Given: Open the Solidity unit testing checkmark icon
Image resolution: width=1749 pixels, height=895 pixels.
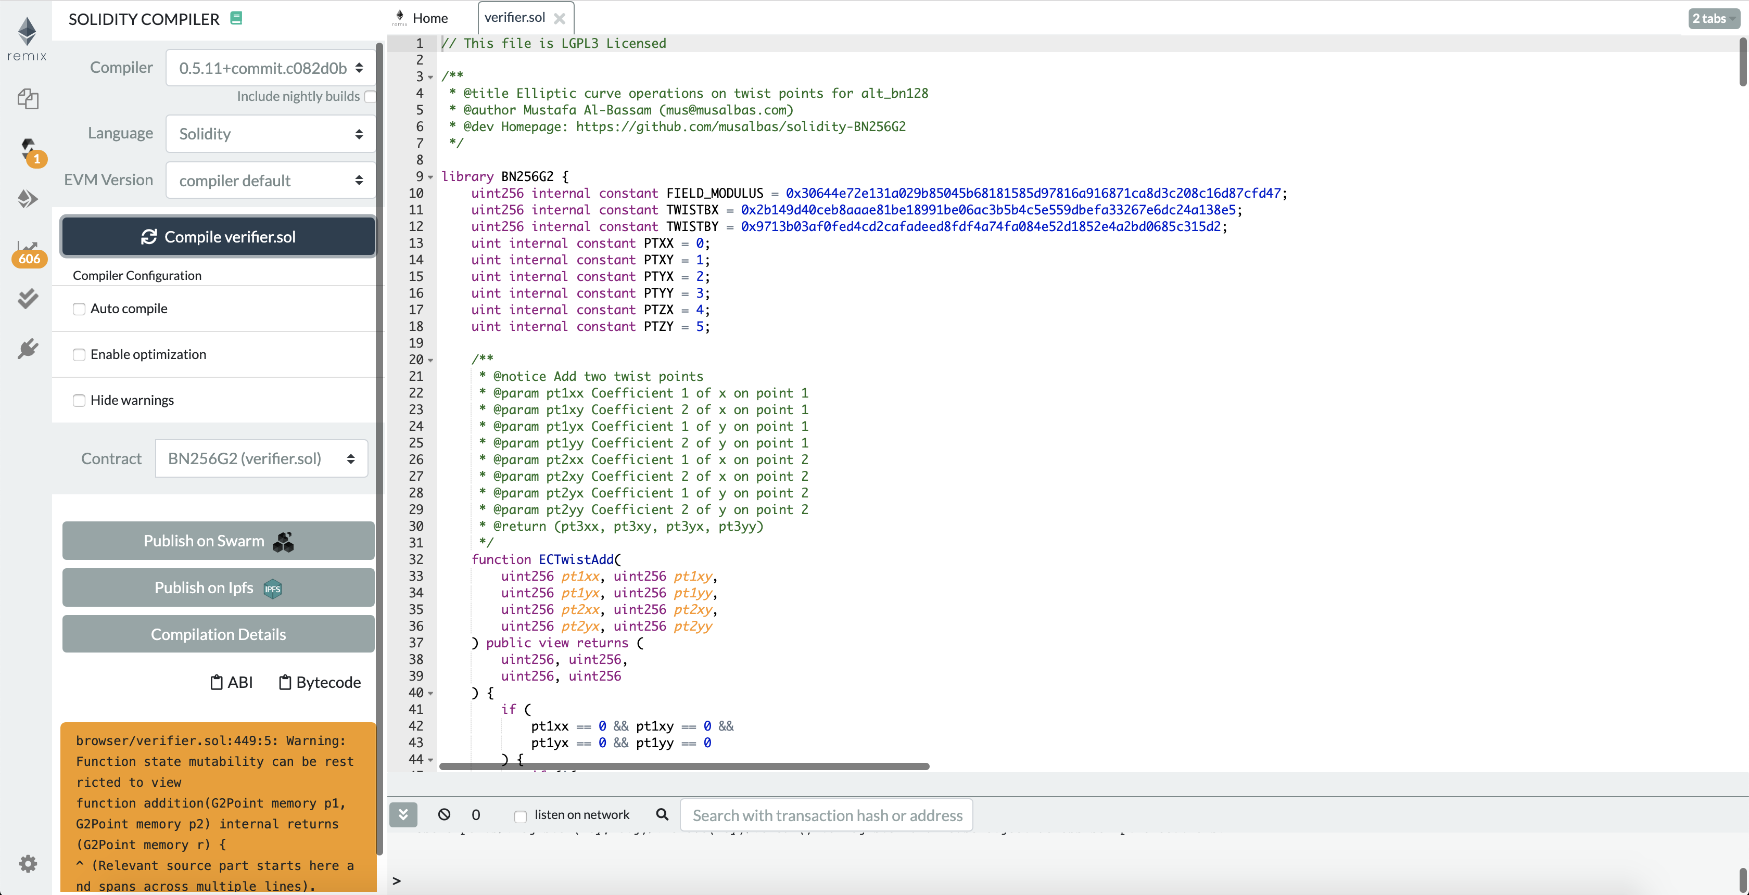Looking at the screenshot, I should 28,299.
